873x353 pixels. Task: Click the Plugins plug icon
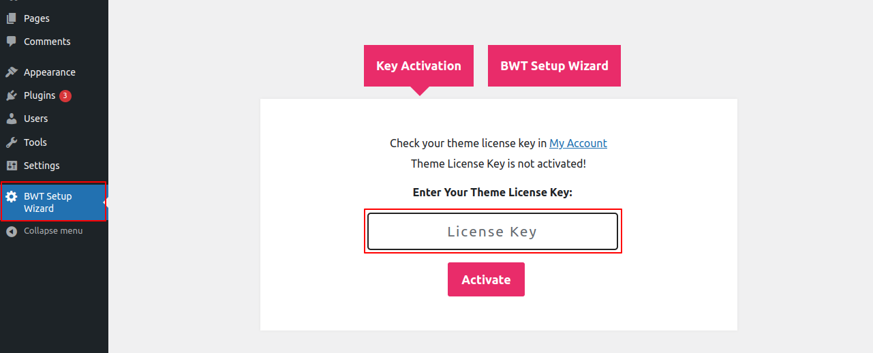pyautogui.click(x=11, y=95)
